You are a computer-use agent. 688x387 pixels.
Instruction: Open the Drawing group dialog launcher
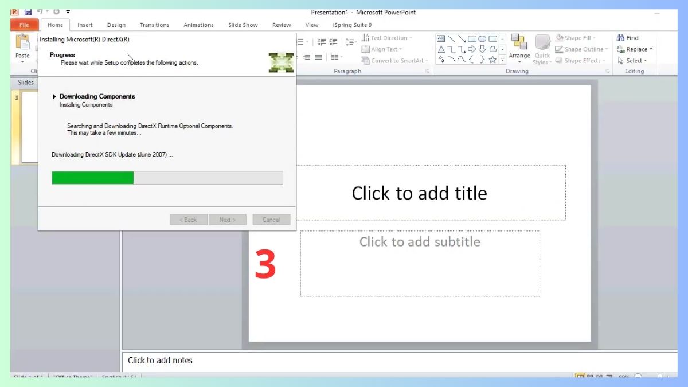click(608, 72)
